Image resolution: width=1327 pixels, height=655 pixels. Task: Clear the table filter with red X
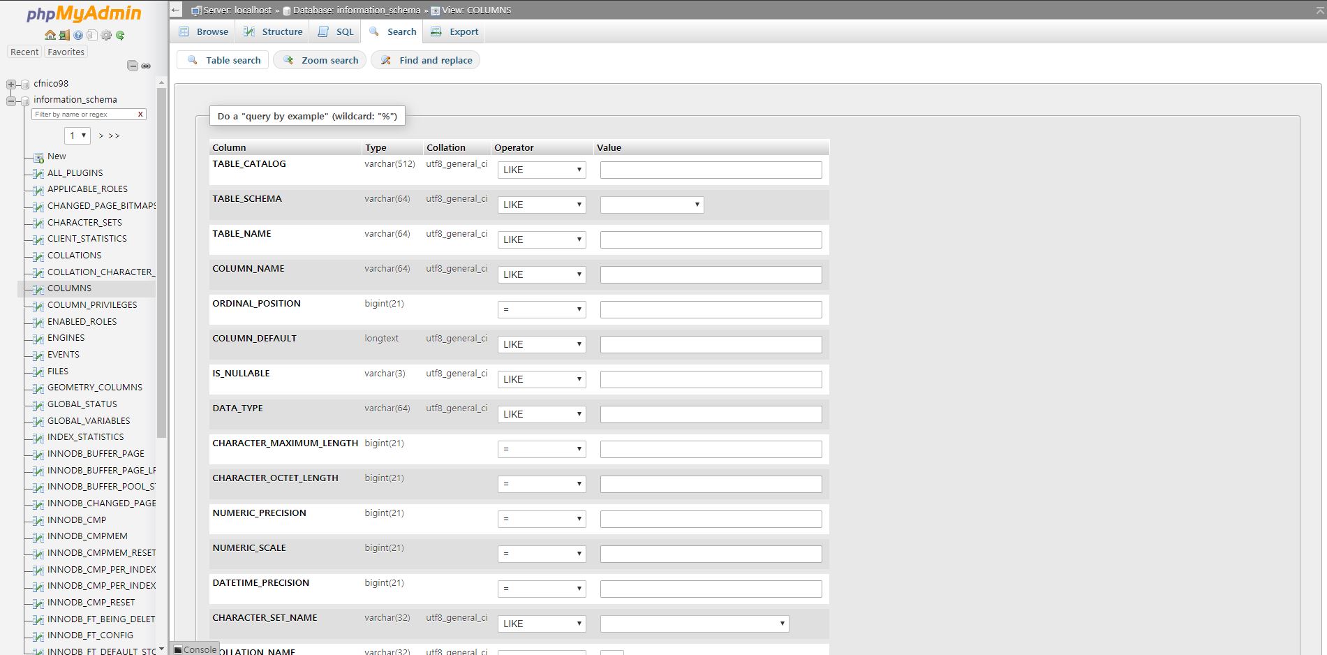tap(140, 115)
